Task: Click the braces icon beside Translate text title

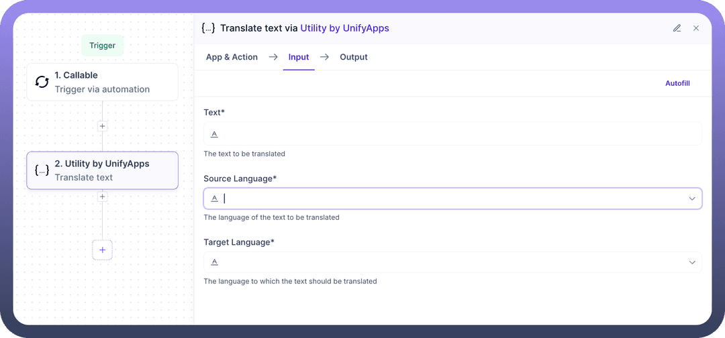Action: point(208,28)
